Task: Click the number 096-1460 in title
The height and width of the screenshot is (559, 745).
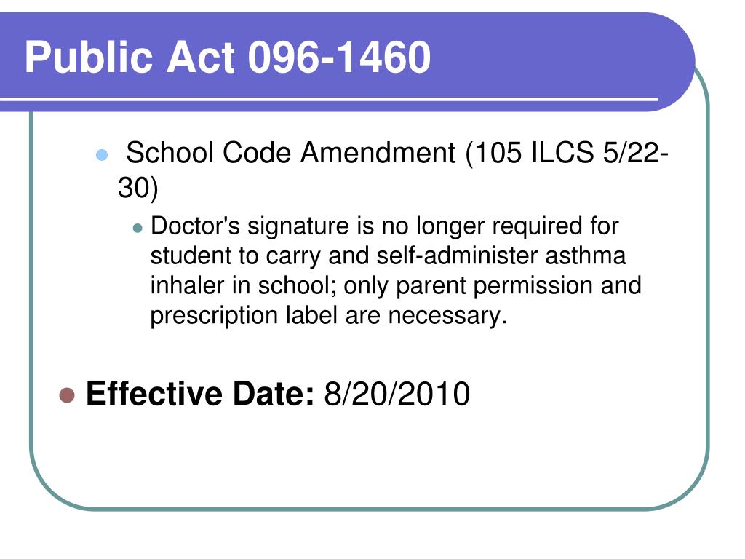Action: pyautogui.click(x=339, y=57)
